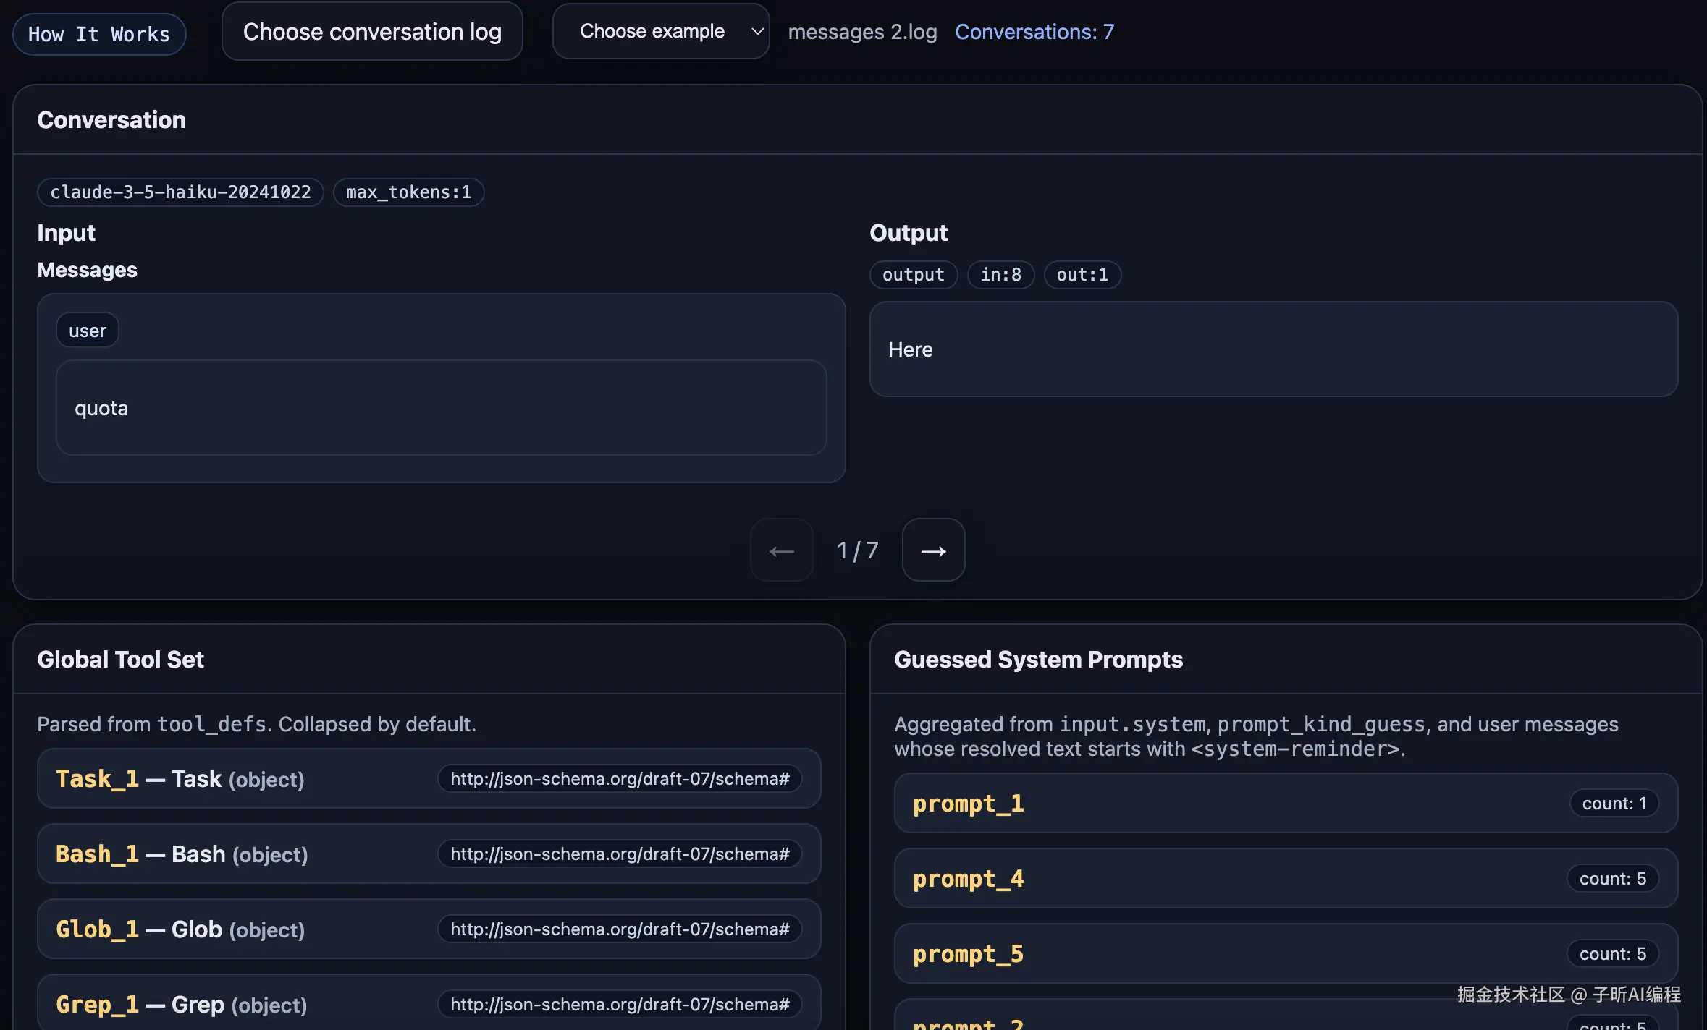1707x1030 pixels.
Task: Go to next conversation with right arrow
Action: coord(933,550)
